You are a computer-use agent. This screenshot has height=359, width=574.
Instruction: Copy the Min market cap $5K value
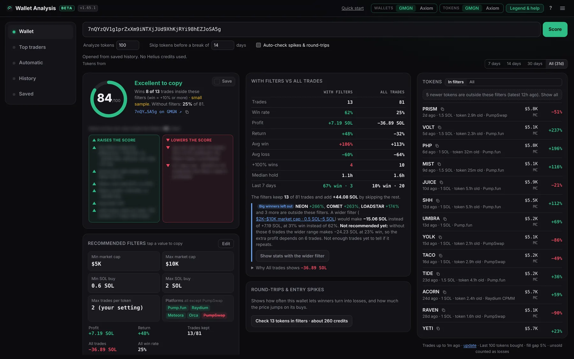pyautogui.click(x=124, y=261)
